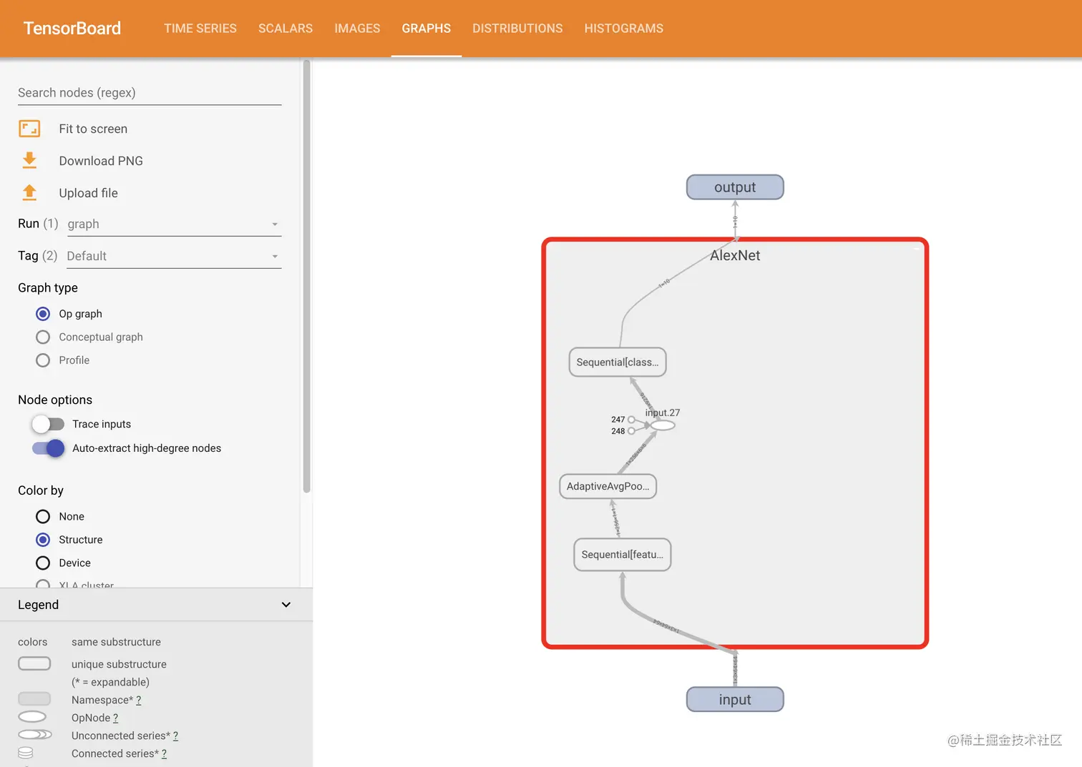1082x767 pixels.
Task: Click Download PNG label
Action: 101,161
